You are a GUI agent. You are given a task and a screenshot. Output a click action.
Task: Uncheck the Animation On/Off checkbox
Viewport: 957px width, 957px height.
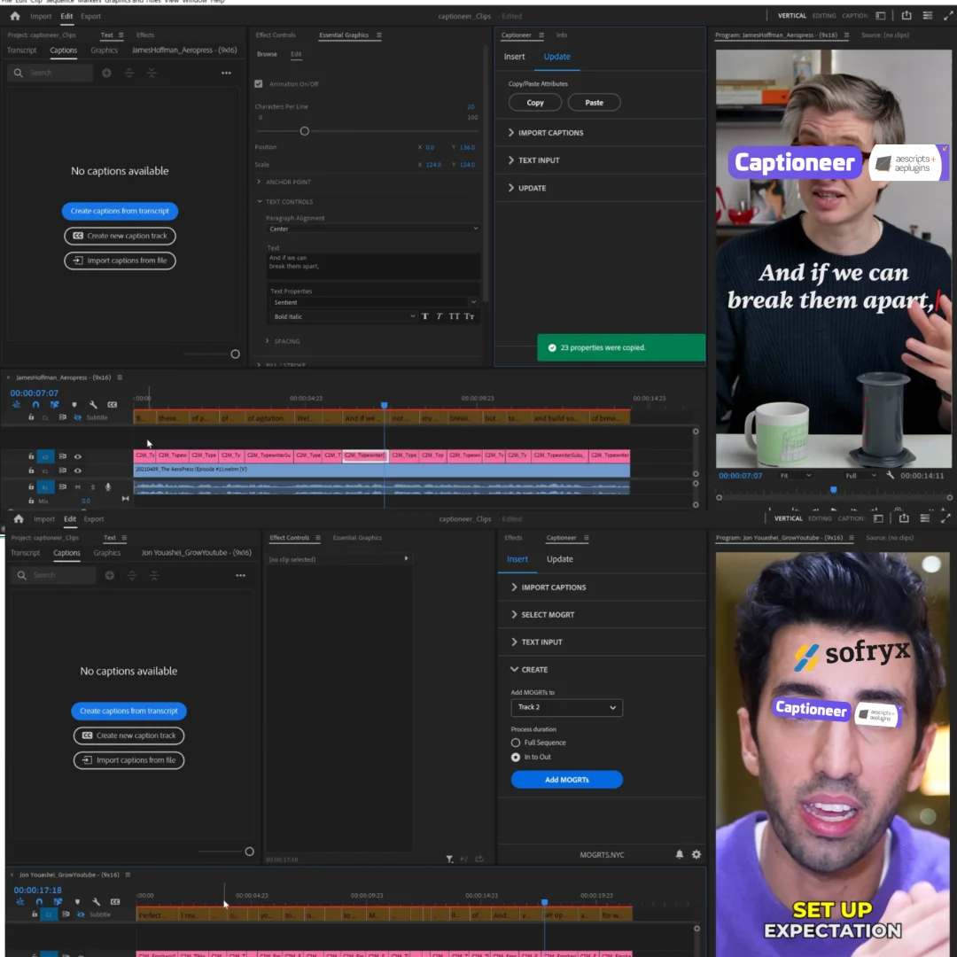pyautogui.click(x=259, y=84)
